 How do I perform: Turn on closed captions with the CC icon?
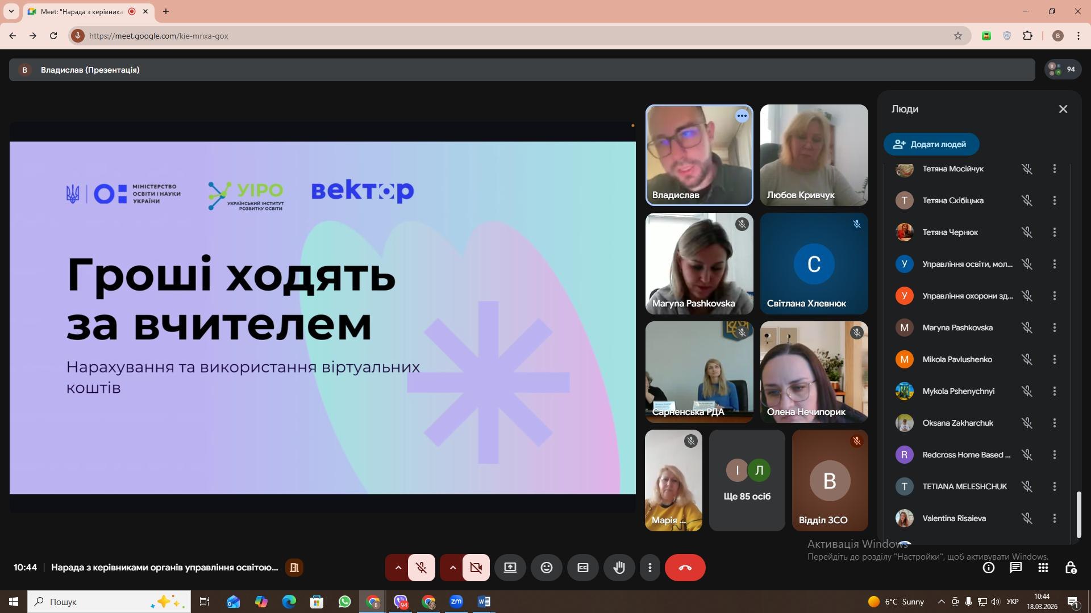point(582,567)
